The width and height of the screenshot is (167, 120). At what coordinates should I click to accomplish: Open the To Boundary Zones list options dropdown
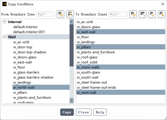pyautogui.click(x=143, y=14)
